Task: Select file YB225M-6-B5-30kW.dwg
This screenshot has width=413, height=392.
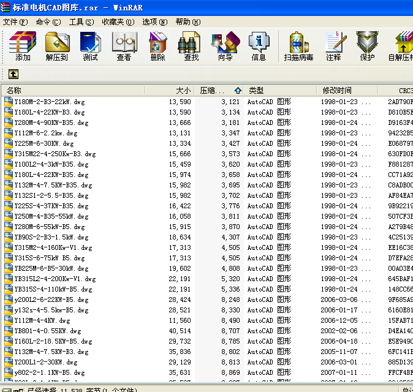Action: pyautogui.click(x=51, y=268)
